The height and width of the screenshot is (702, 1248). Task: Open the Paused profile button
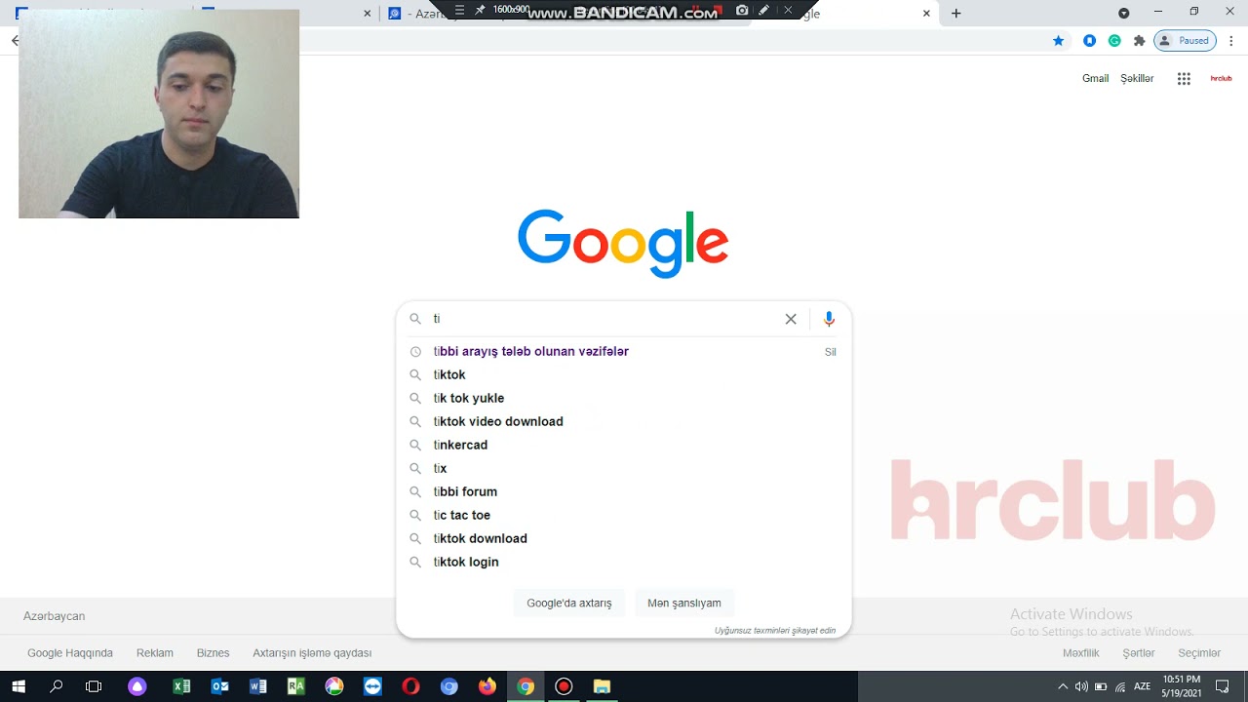pos(1185,41)
